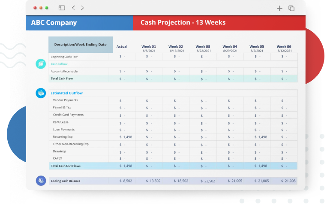Click the Ending Cash Balance row label
This screenshot has width=327, height=206.
[x=66, y=181]
